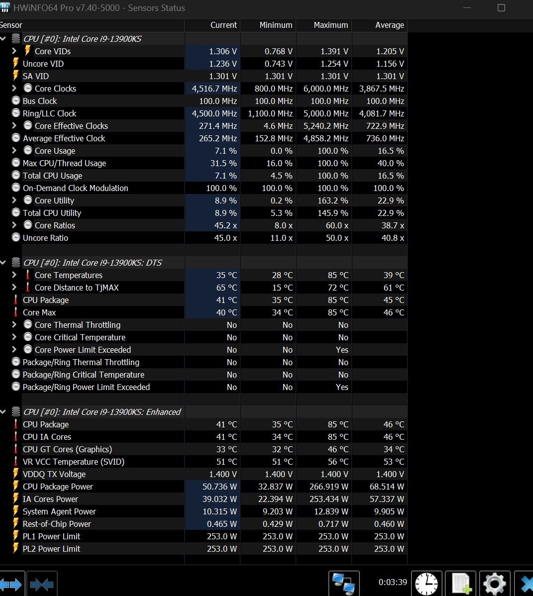Screen dimensions: 533x596
Task: Click the lightning icon beside CPU Package Power
Action: (x=15, y=486)
